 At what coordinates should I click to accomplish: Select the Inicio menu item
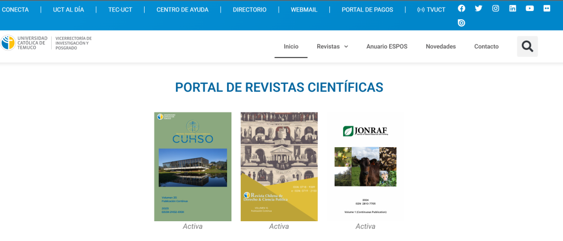click(291, 46)
